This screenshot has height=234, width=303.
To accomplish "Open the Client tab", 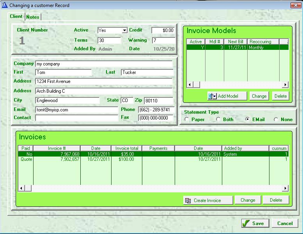I will tap(16, 16).
